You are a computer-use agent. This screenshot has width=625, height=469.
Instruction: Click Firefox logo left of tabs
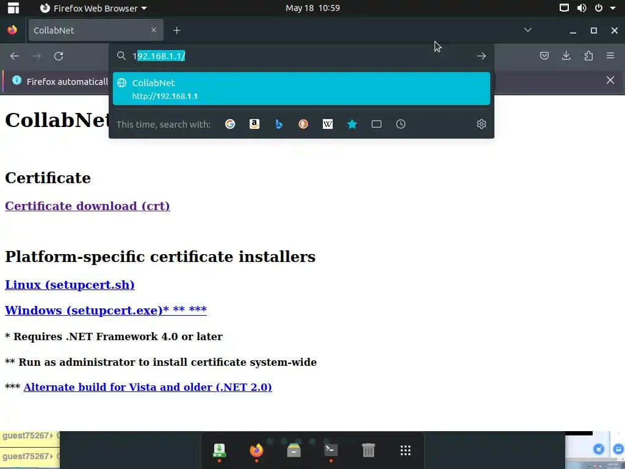(12, 30)
